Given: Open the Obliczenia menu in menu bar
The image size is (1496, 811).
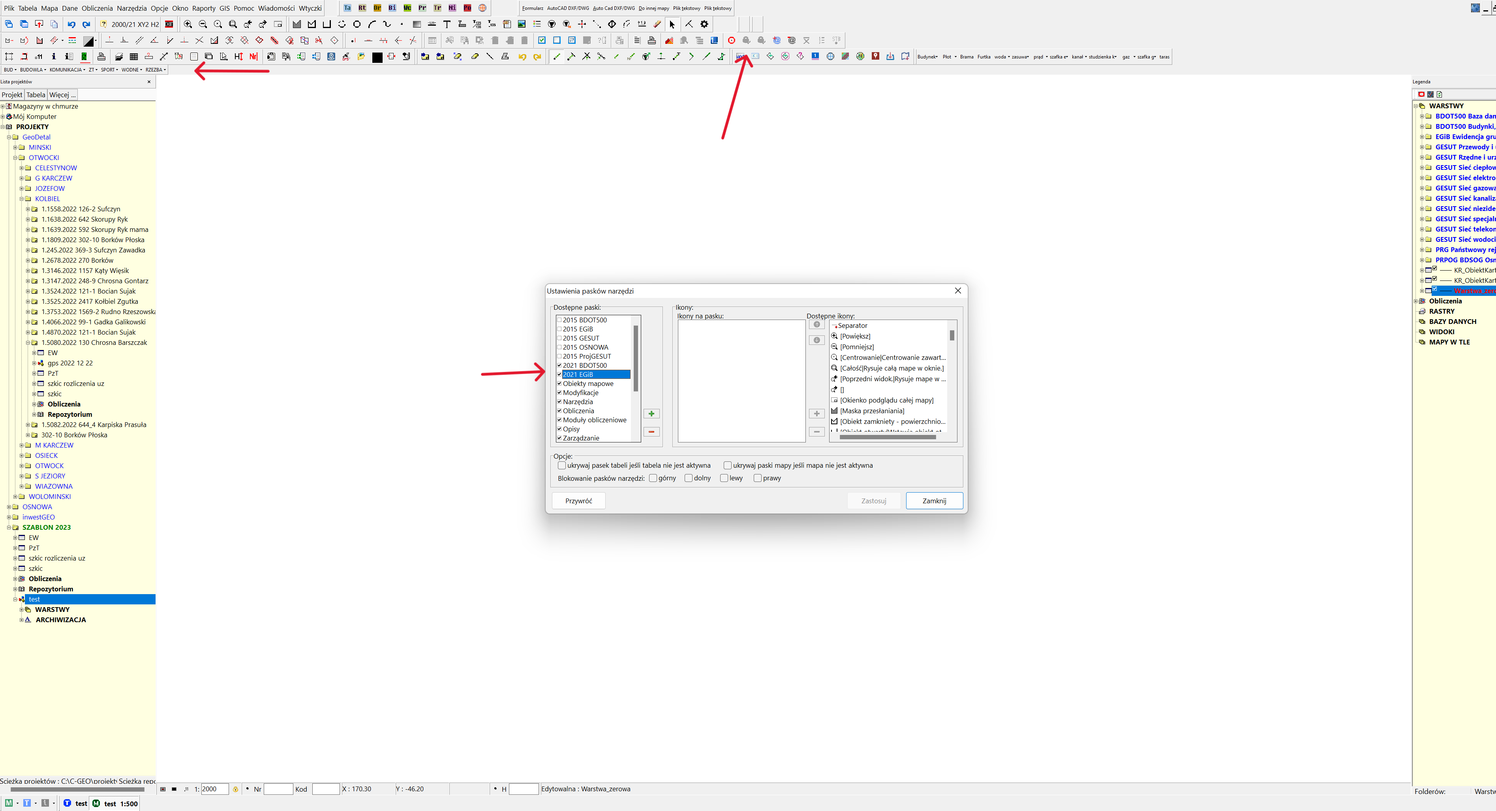Looking at the screenshot, I should tap(97, 8).
